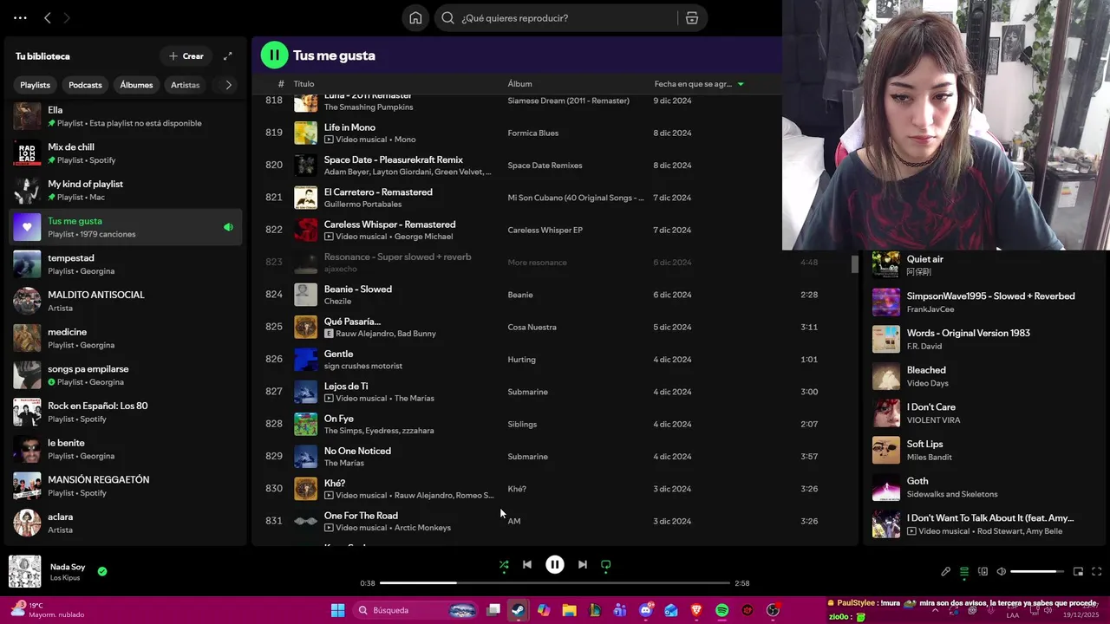
Task: Select One For The Road track
Action: click(361, 516)
